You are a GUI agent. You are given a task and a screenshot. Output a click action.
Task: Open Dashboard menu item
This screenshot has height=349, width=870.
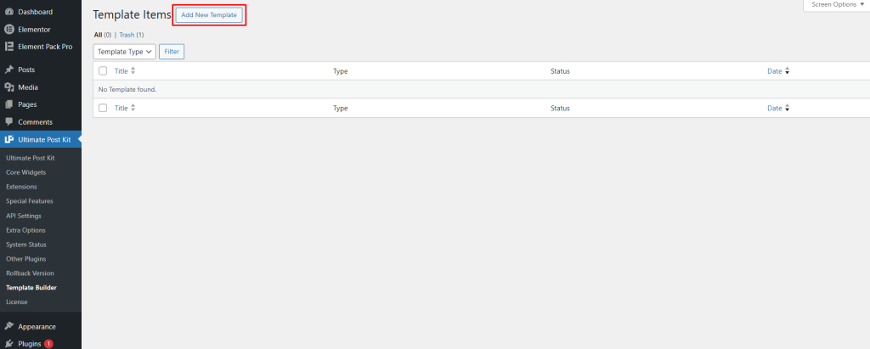point(36,12)
